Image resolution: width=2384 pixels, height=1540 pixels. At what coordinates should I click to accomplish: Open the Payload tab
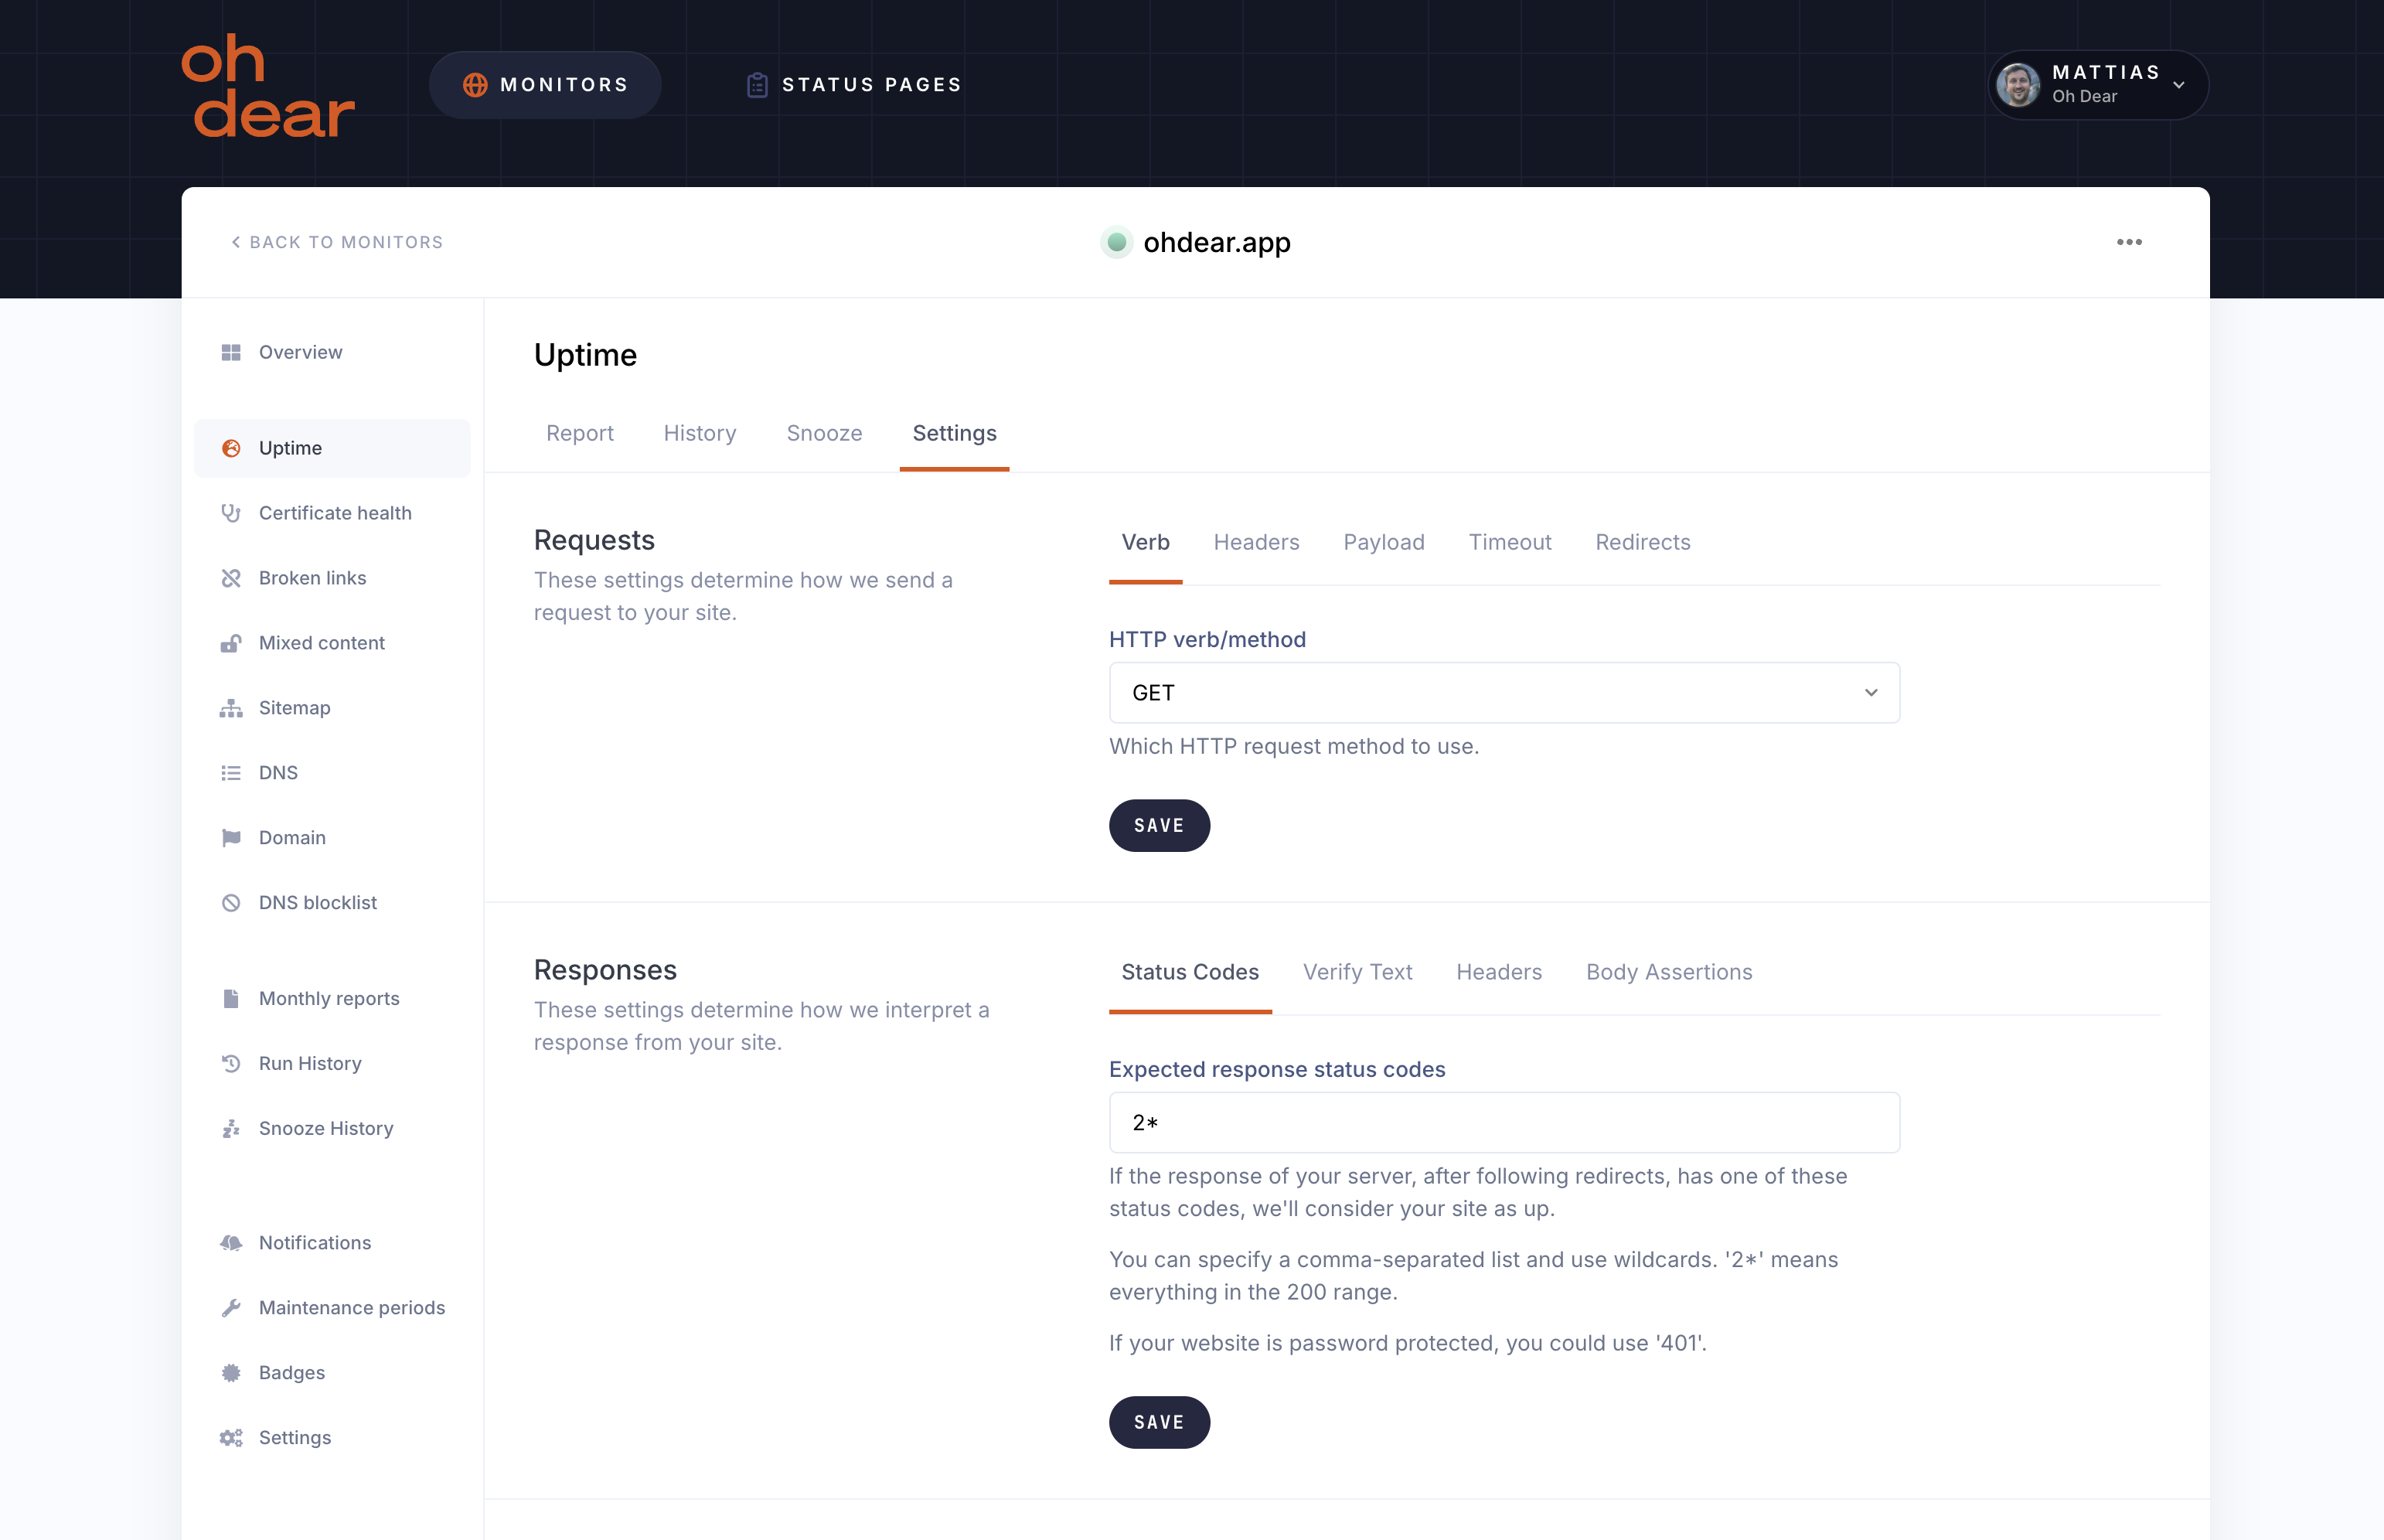pyautogui.click(x=1383, y=542)
